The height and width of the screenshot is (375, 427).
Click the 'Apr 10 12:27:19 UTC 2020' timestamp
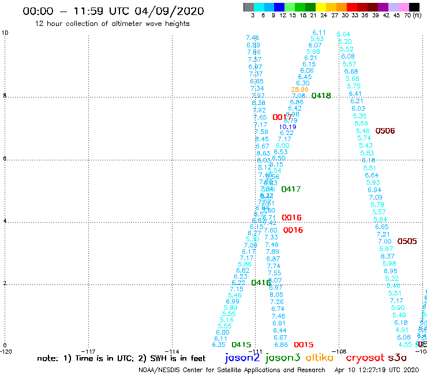pos(377,370)
